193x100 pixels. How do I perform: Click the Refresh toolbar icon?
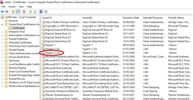click(30, 12)
